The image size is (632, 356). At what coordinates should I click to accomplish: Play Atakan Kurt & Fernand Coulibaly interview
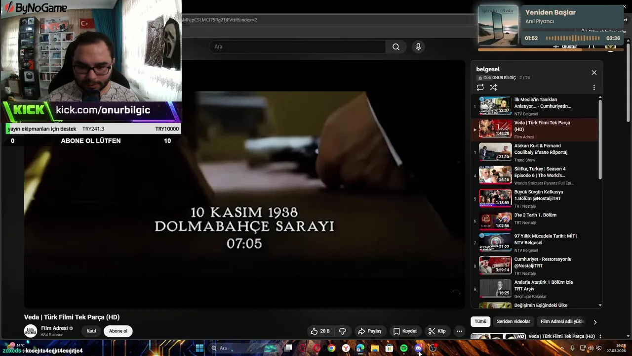535,152
